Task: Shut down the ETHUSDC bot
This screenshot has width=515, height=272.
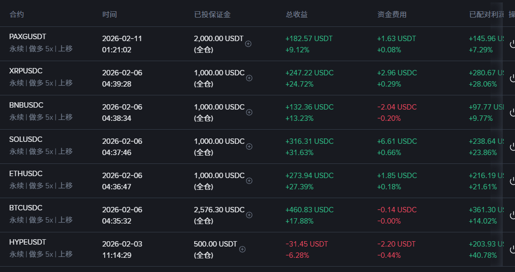Action: coord(512,181)
